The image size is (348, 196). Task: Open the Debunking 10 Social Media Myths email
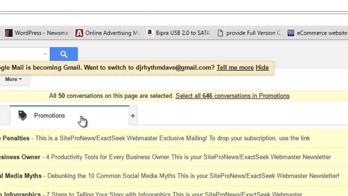click(x=174, y=176)
